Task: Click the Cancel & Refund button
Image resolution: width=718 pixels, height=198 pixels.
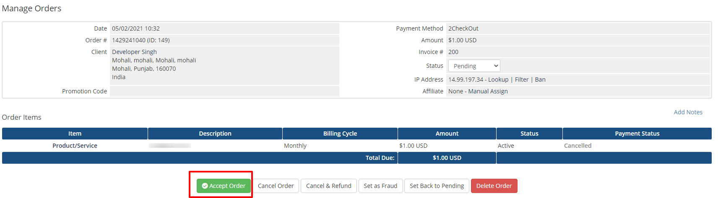Action: 328,186
